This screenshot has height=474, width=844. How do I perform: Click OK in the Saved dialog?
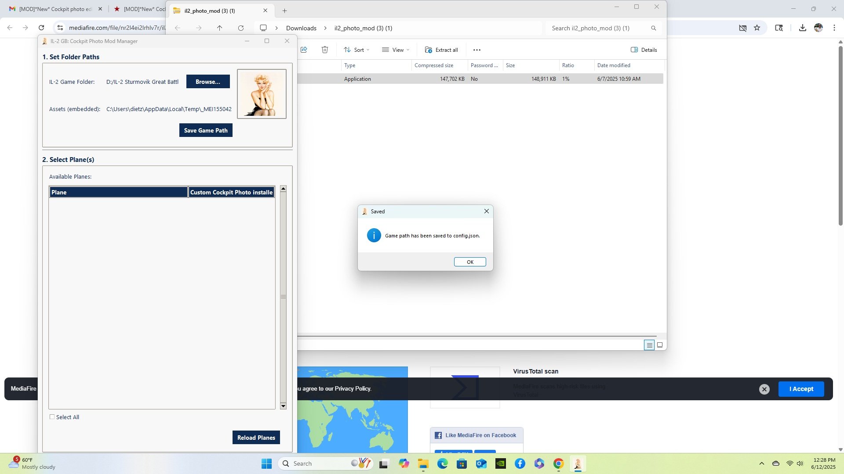coord(470,262)
